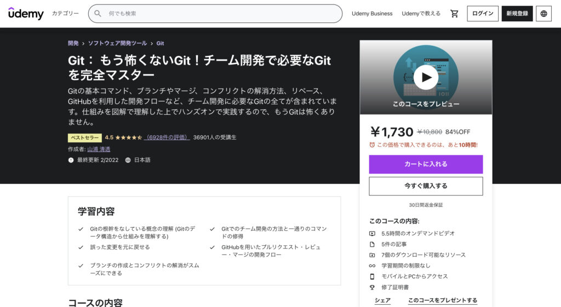Click the struck-through ¥10,800 price

click(x=430, y=132)
